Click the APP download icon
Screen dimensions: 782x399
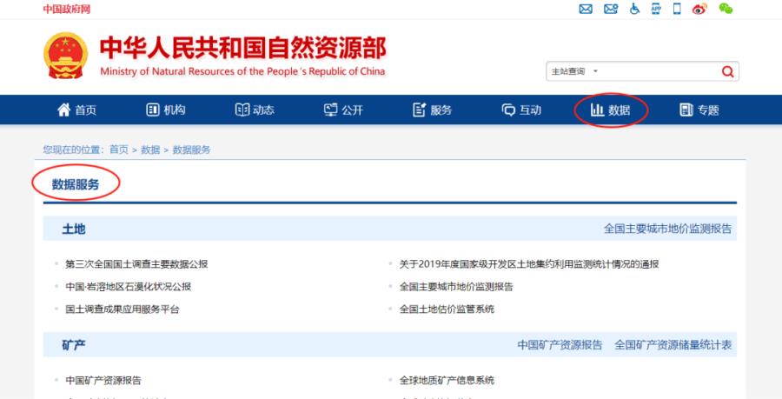[x=656, y=9]
